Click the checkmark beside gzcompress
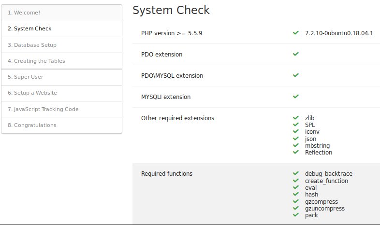380x225 pixels. (x=295, y=201)
